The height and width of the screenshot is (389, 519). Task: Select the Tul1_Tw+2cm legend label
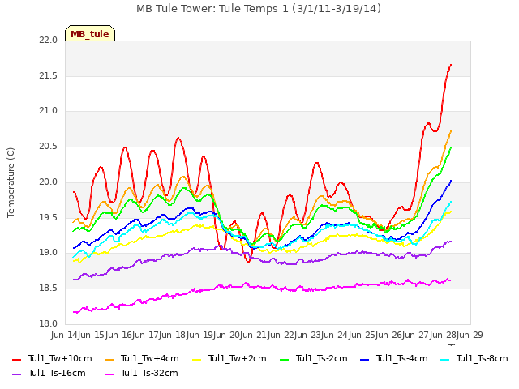tap(238, 358)
